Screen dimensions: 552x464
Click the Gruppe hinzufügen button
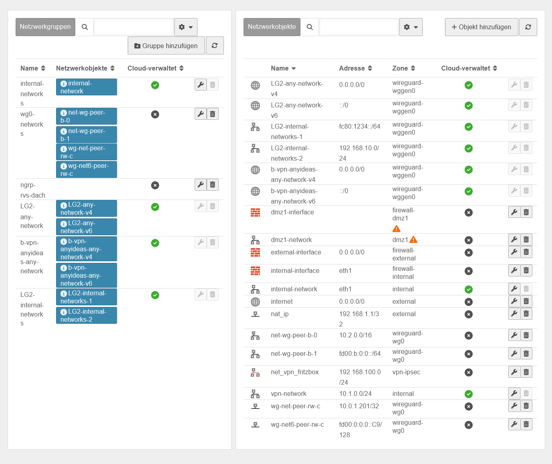coord(166,46)
